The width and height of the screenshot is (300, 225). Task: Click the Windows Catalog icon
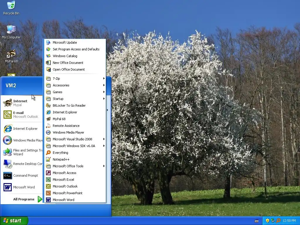pyautogui.click(x=48, y=56)
